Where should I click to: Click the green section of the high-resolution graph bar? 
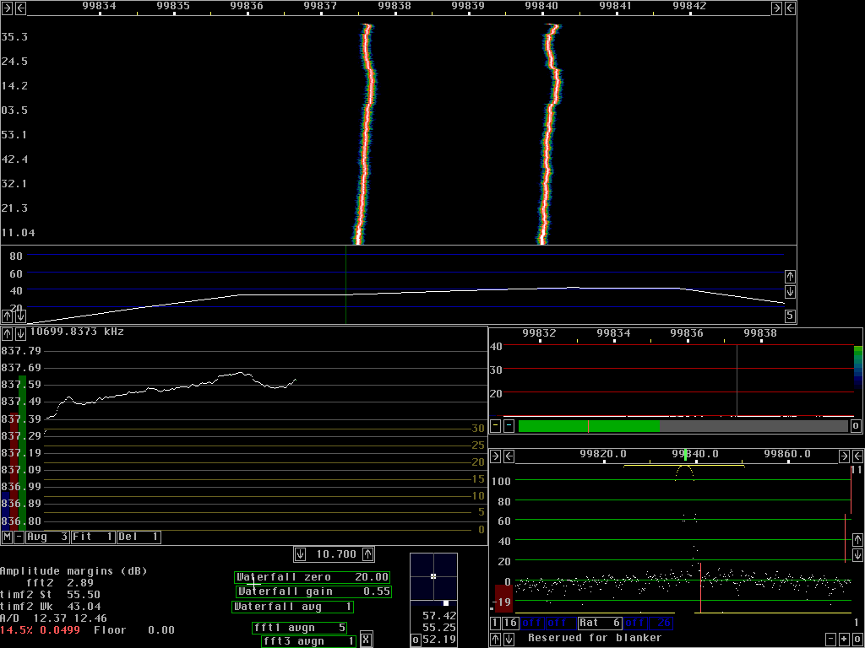589,426
